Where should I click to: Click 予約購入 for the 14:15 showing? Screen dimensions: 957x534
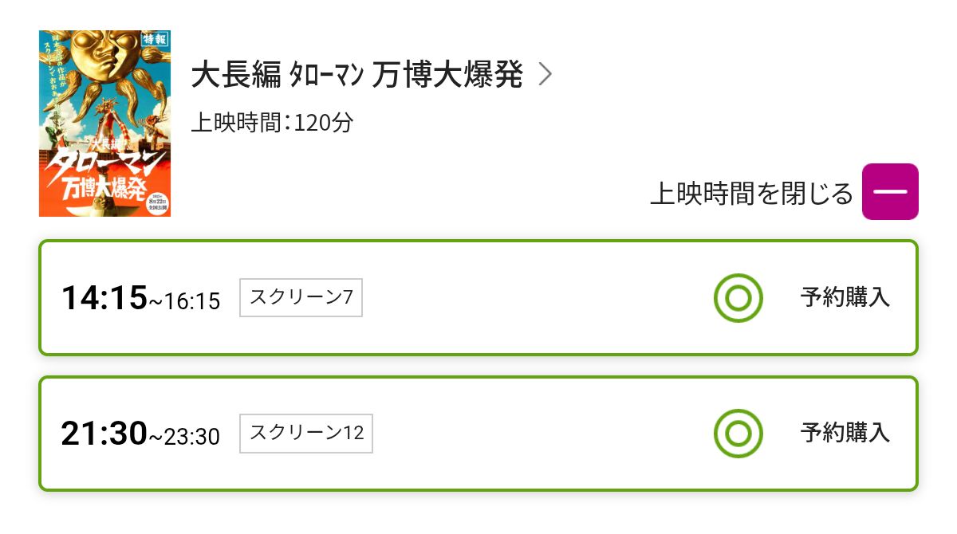[x=845, y=298]
